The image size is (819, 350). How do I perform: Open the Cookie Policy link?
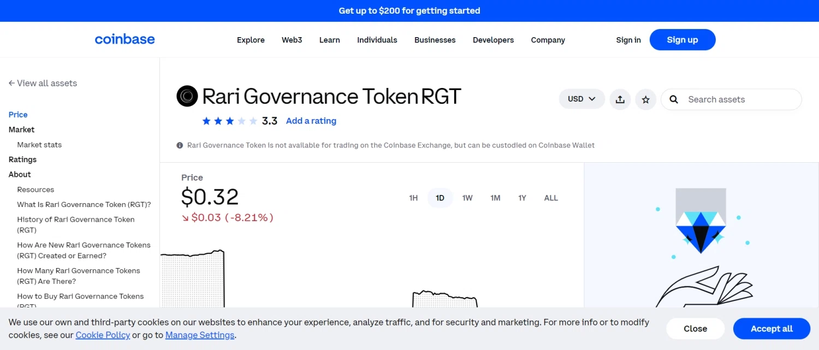[103, 335]
